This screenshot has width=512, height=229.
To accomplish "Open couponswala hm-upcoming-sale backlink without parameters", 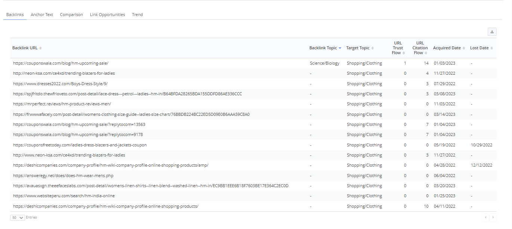I will (61, 64).
